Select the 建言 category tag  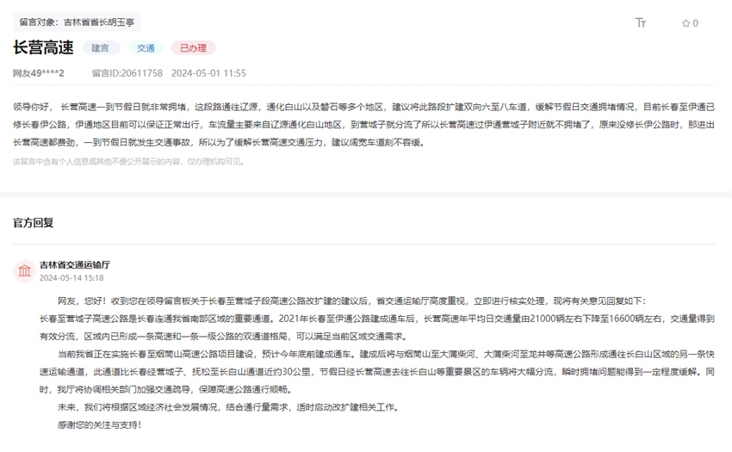(101, 48)
